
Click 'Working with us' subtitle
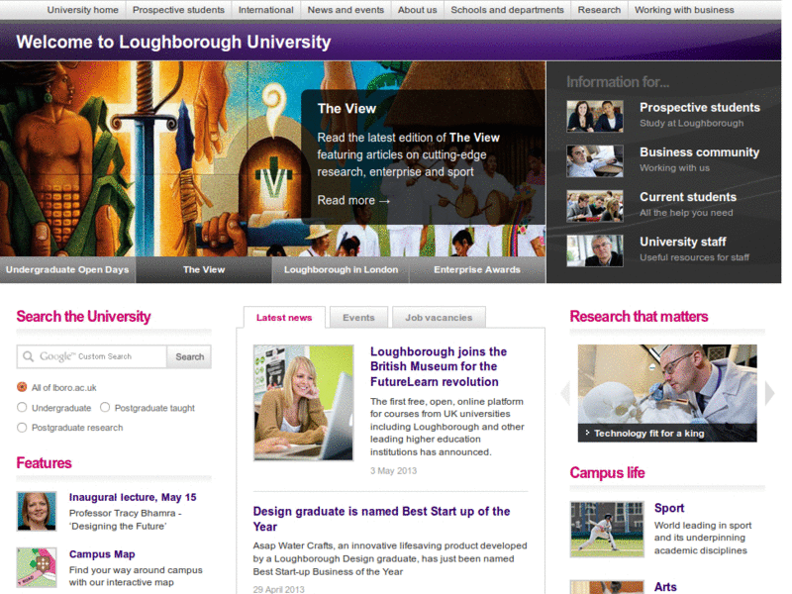pyautogui.click(x=675, y=168)
